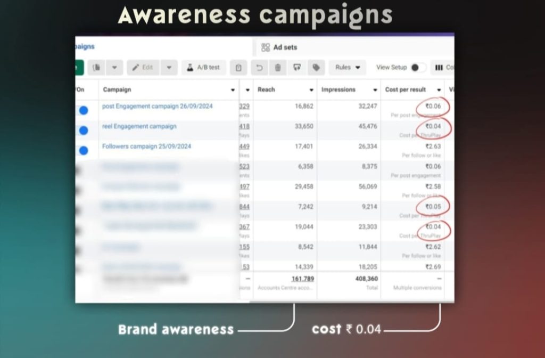This screenshot has width=545, height=358.
Task: Open reel Engagement campaign link
Action: pyautogui.click(x=139, y=126)
